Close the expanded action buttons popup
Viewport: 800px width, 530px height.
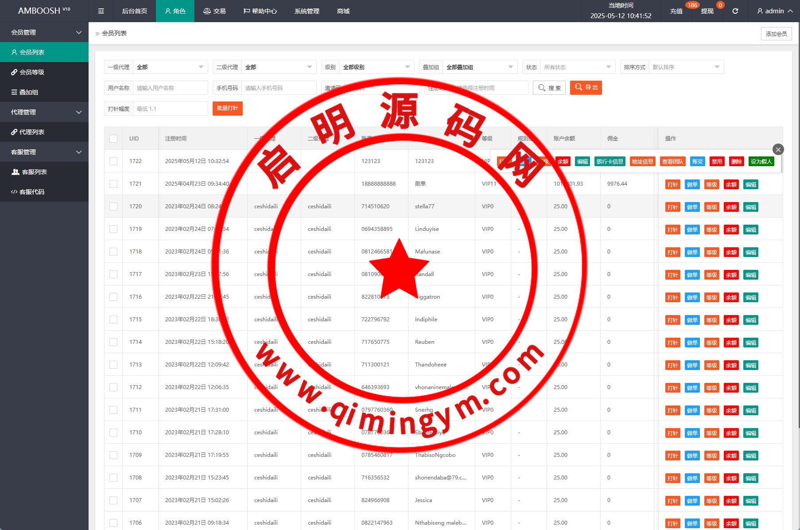pyautogui.click(x=778, y=150)
